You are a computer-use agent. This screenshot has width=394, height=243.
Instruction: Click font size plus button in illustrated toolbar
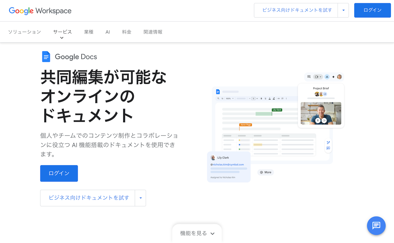pos(257,99)
